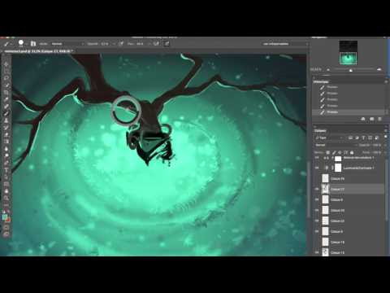The height and width of the screenshot is (293, 390).
Task: Toggle the Brush settings panel icon
Action: tap(33, 43)
